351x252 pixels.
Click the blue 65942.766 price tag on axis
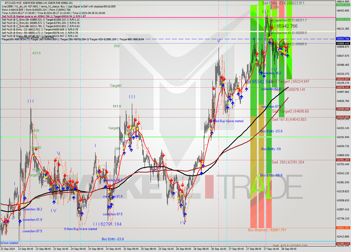click(343, 39)
